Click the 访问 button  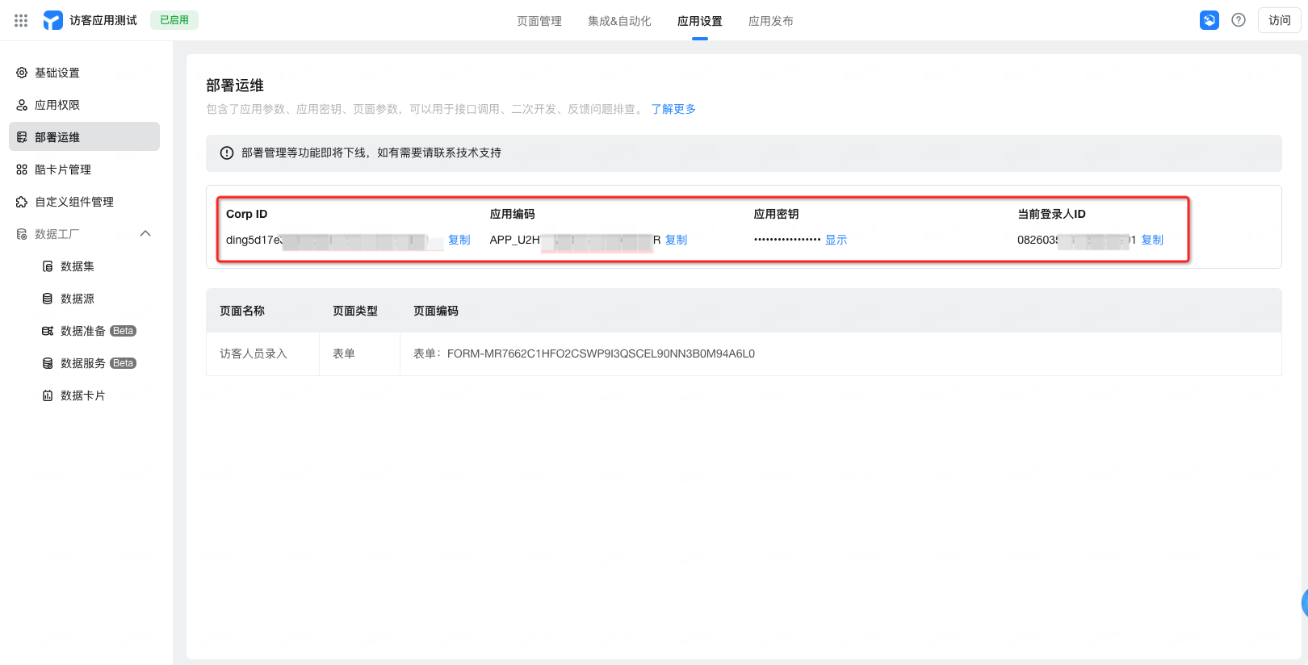click(1280, 20)
